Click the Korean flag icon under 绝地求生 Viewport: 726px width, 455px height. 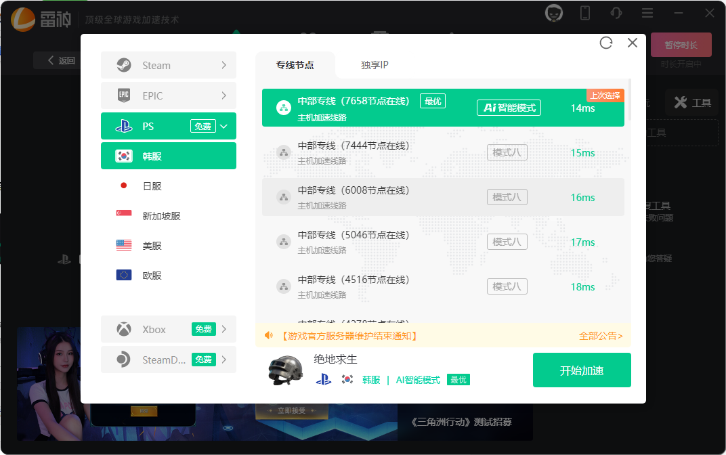(347, 380)
